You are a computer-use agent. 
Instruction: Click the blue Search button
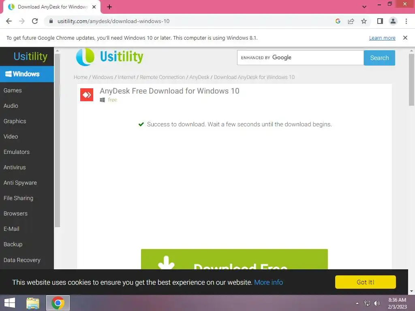point(379,58)
